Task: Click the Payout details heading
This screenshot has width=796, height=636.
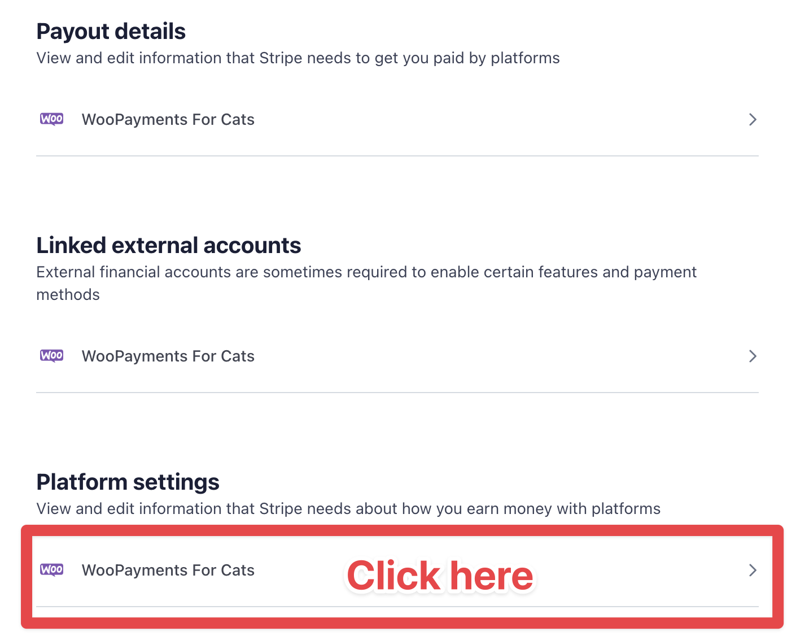Action: 111,32
